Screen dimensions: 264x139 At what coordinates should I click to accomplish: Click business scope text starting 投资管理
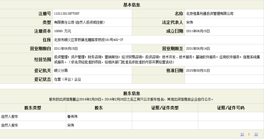click(157, 59)
